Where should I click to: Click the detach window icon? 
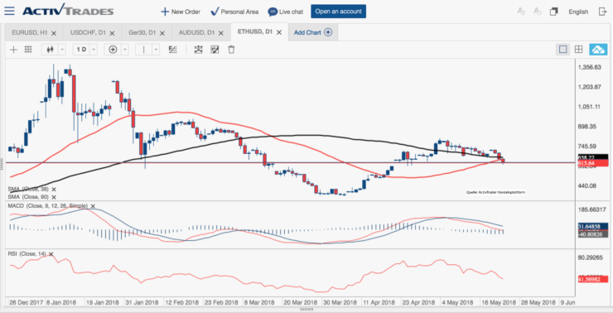[x=553, y=12]
